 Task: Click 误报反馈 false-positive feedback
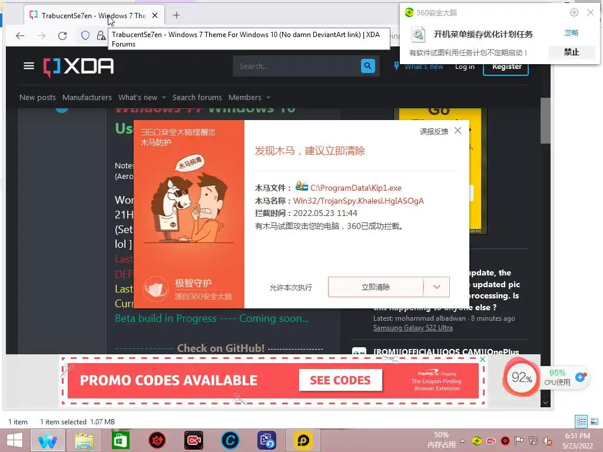pos(434,131)
